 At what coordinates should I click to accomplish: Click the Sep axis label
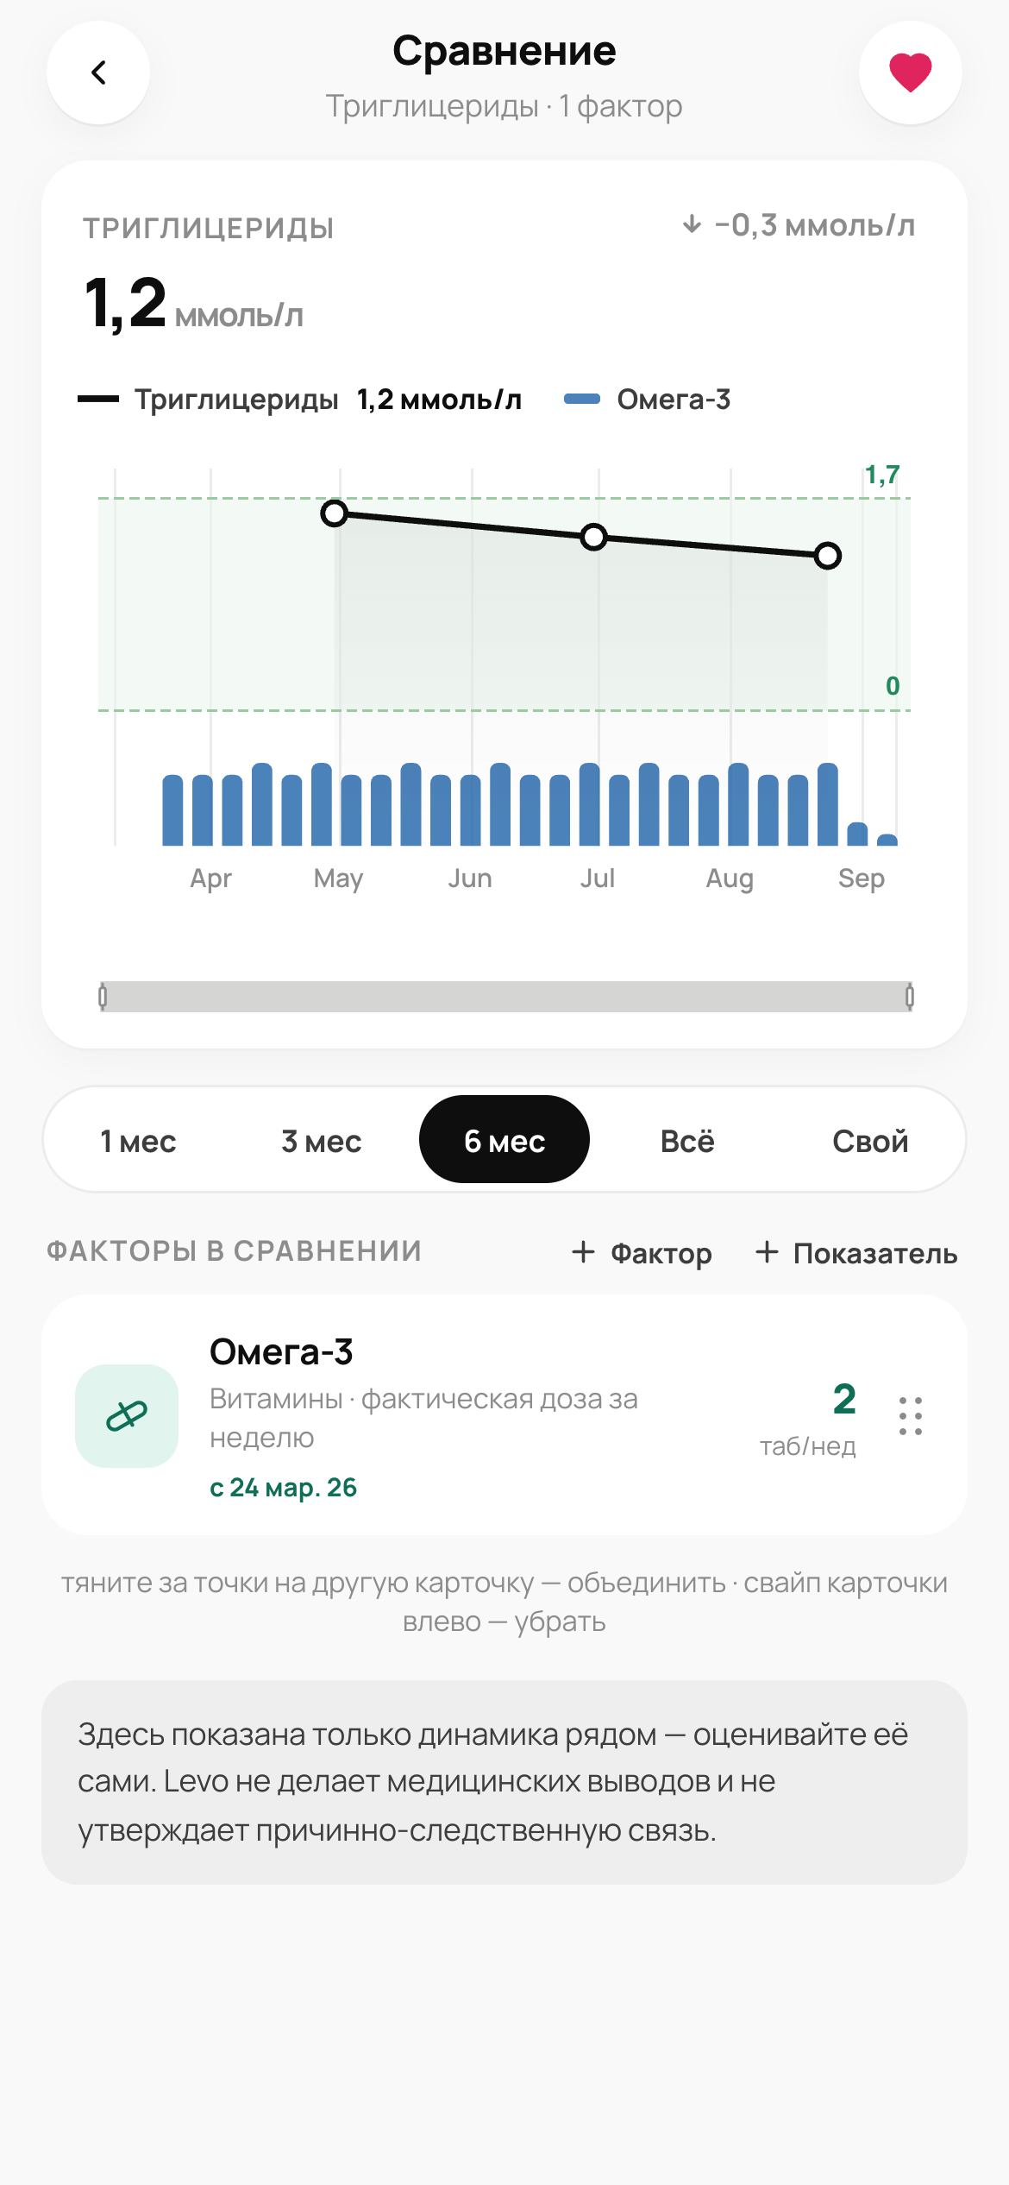click(x=862, y=878)
